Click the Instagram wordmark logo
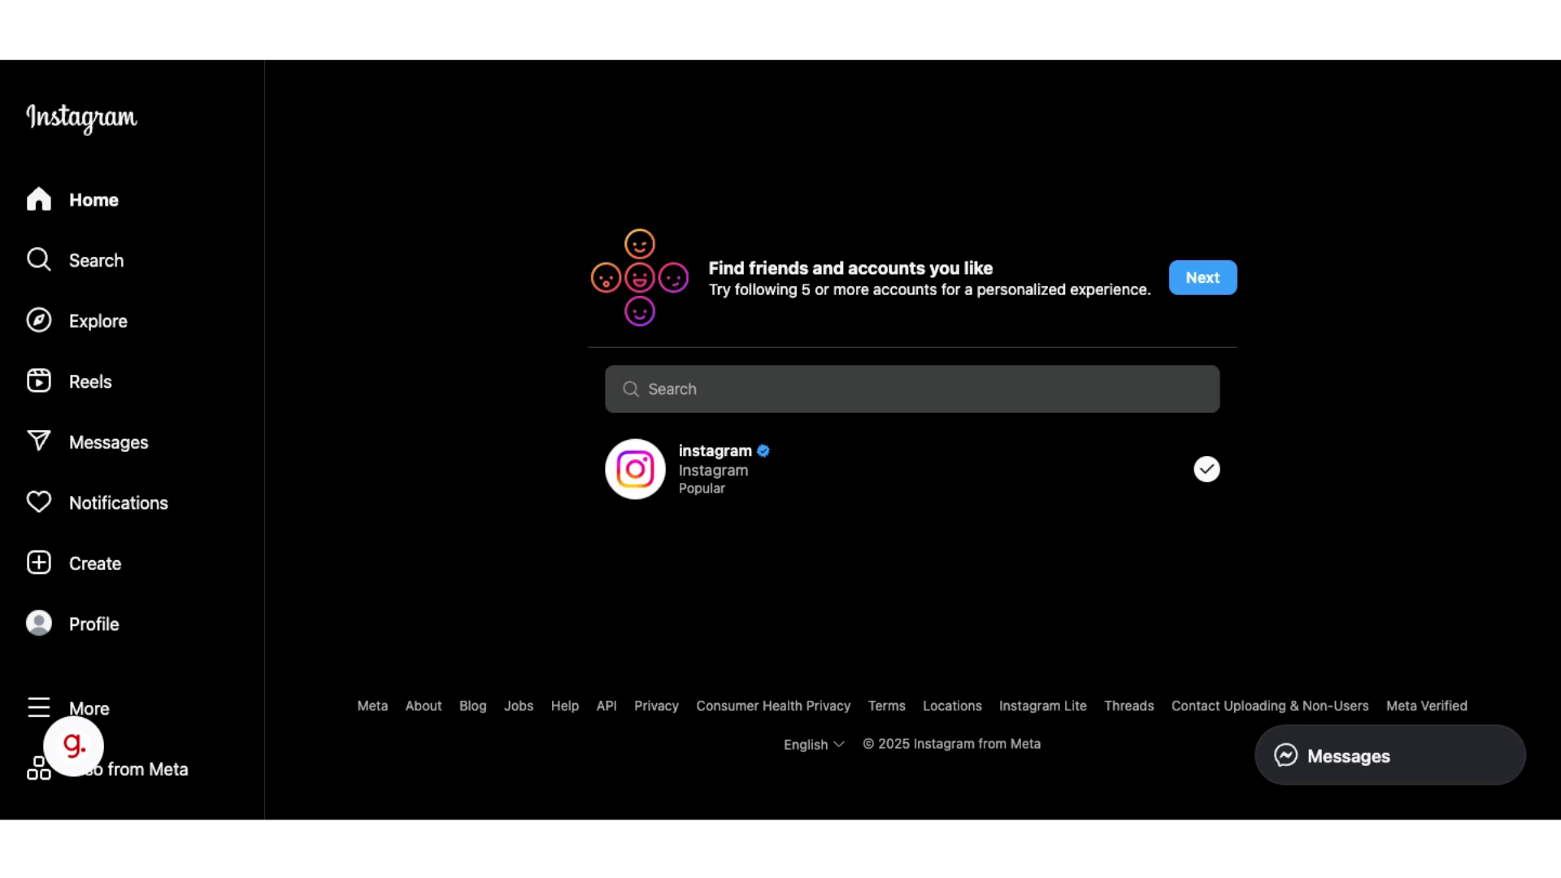Screen dimensions: 1561x878 (81, 118)
